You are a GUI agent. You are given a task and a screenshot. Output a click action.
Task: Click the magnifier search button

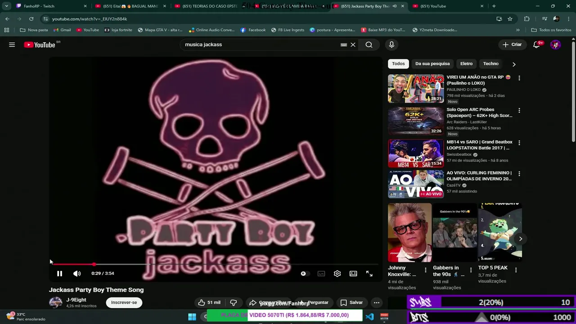coord(369,45)
